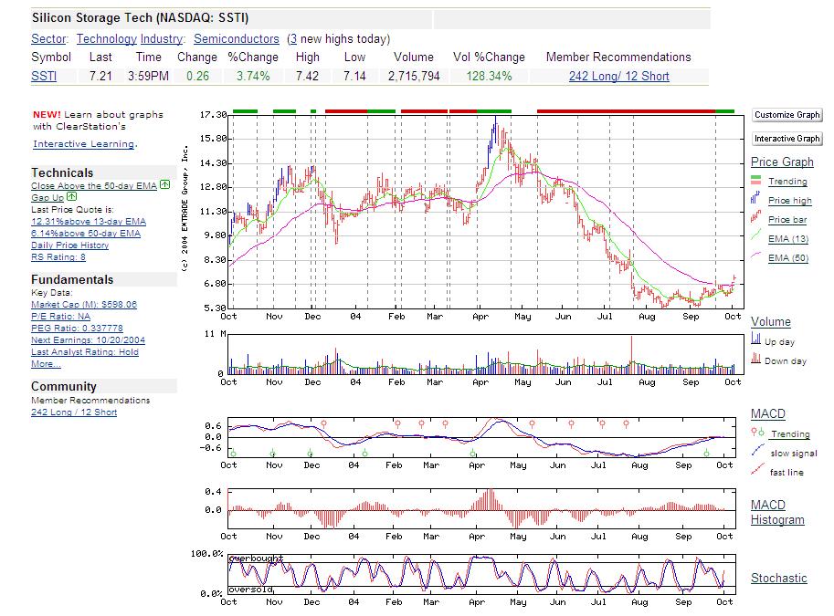Click the Price bar legend icon

click(755, 219)
